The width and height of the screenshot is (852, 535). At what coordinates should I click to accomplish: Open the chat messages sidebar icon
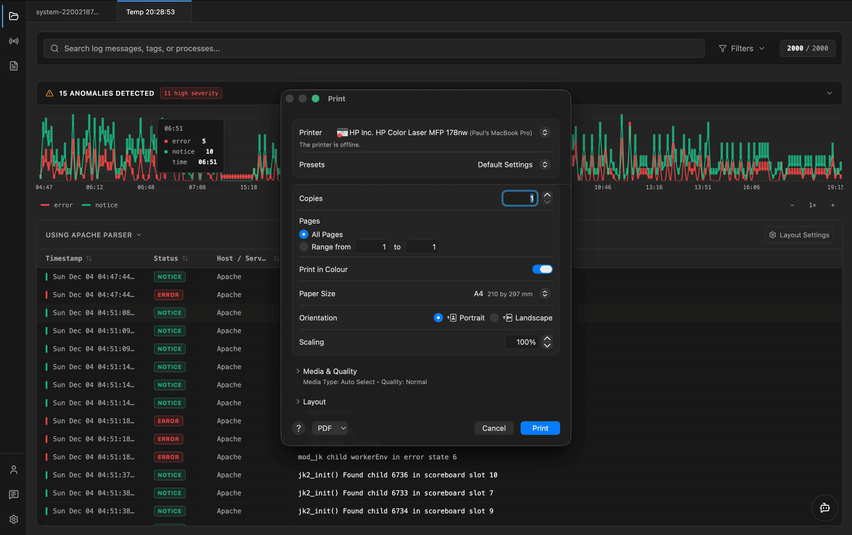click(x=14, y=495)
